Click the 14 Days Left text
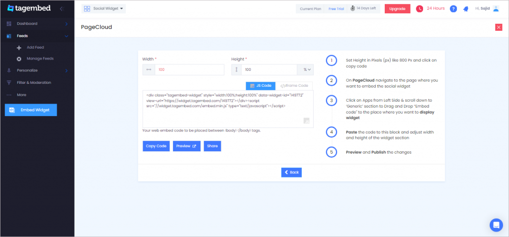Viewport: 509px width, 237px height. tap(366, 8)
